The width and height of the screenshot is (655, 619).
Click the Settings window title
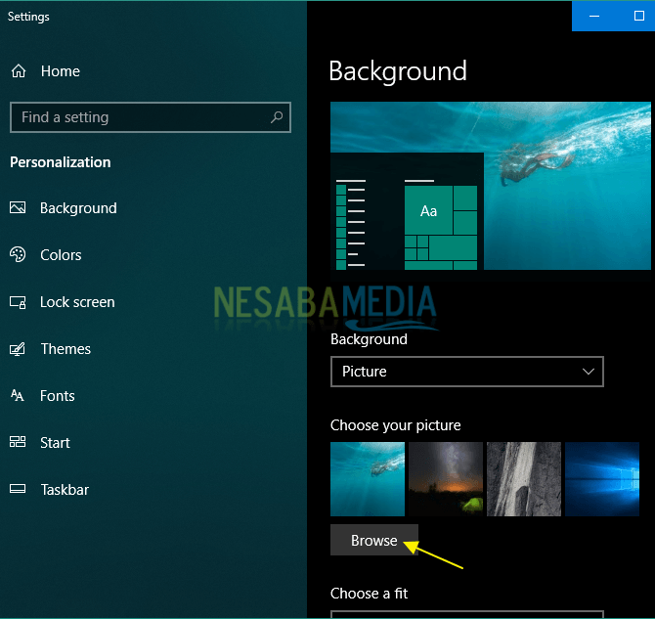[28, 17]
